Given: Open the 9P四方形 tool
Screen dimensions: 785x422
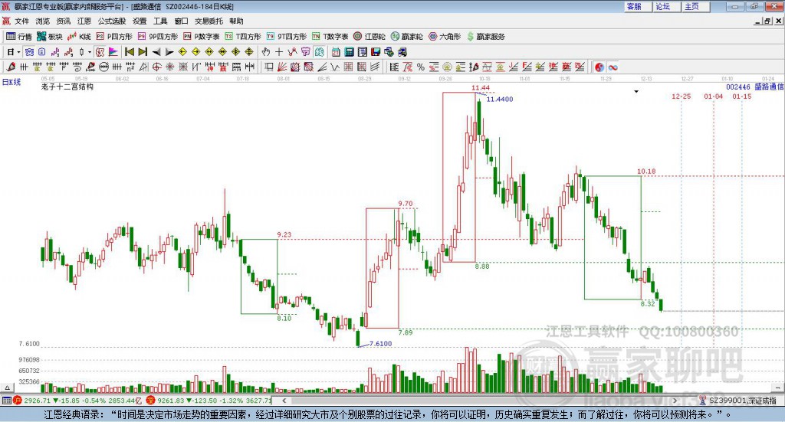Looking at the screenshot, I should (158, 37).
